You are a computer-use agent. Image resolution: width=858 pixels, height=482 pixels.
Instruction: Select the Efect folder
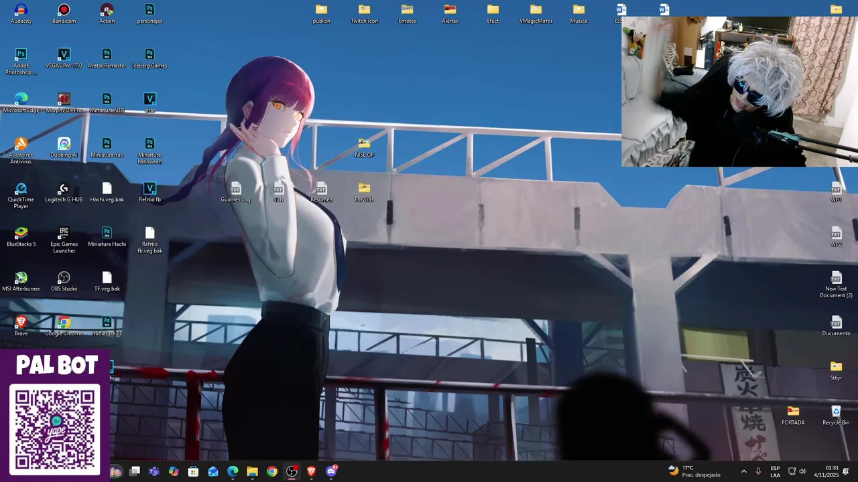coord(493,14)
